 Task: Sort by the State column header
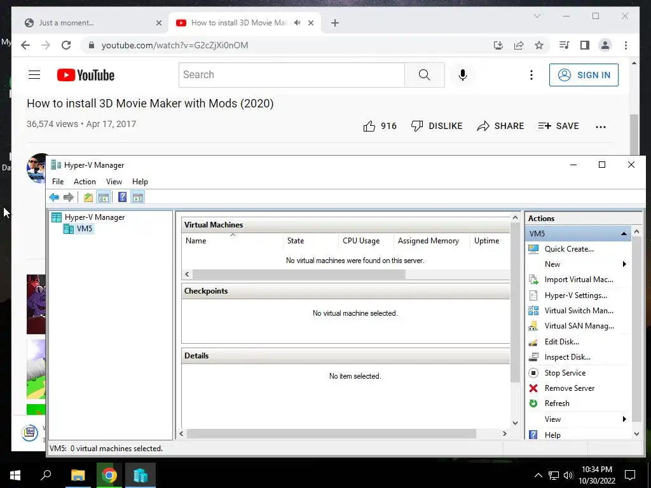click(x=310, y=241)
